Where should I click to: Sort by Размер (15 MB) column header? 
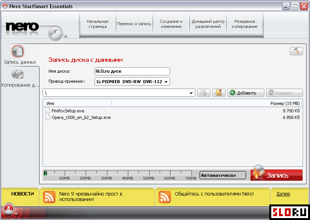[285, 103]
